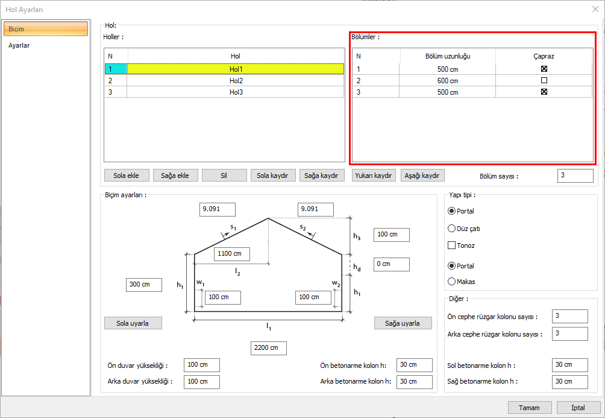
Task: Select Hol3 row in Holler list
Action: click(x=236, y=92)
